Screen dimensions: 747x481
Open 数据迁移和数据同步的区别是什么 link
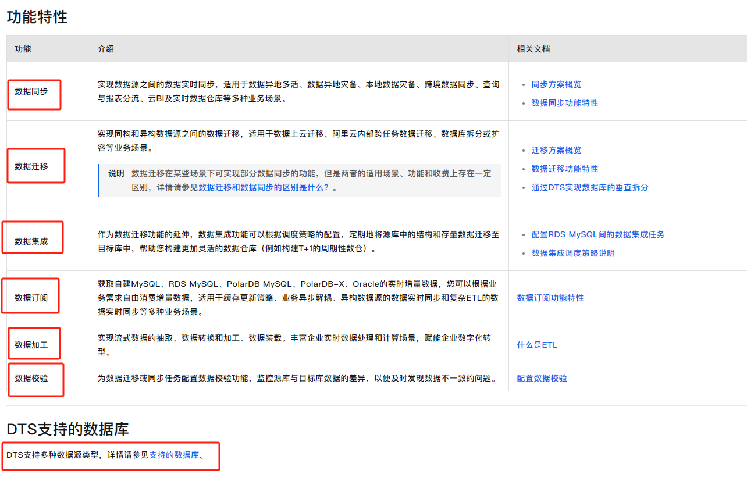[264, 188]
